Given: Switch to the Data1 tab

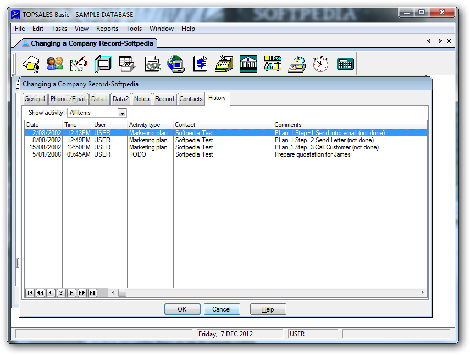Looking at the screenshot, I should 99,99.
